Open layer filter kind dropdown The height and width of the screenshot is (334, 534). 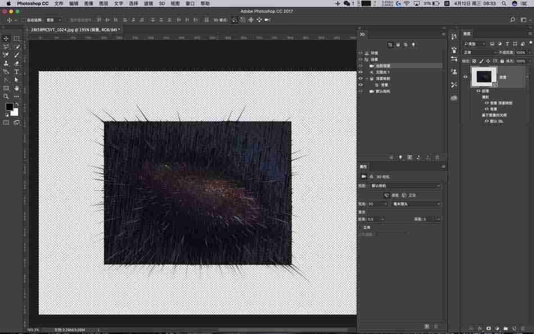point(474,44)
